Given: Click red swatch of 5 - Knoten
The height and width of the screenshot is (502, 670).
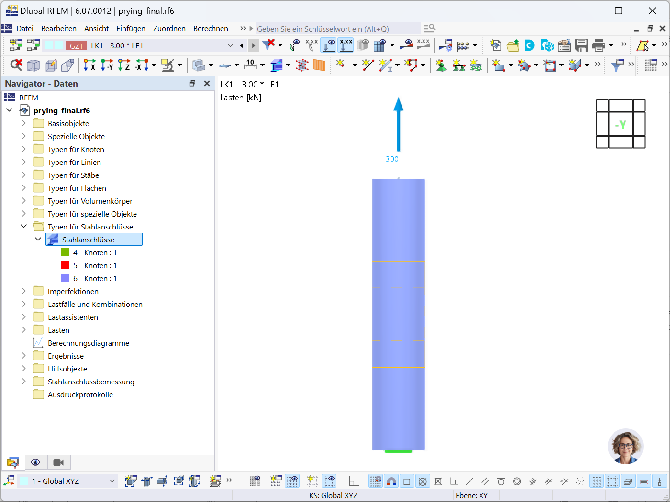Looking at the screenshot, I should (66, 265).
